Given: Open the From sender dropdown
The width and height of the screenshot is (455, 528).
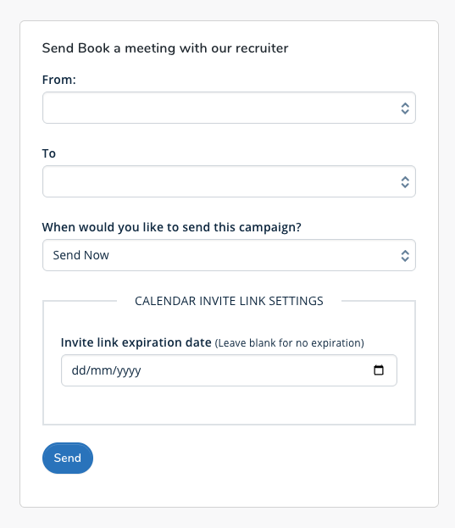Looking at the screenshot, I should click(229, 108).
